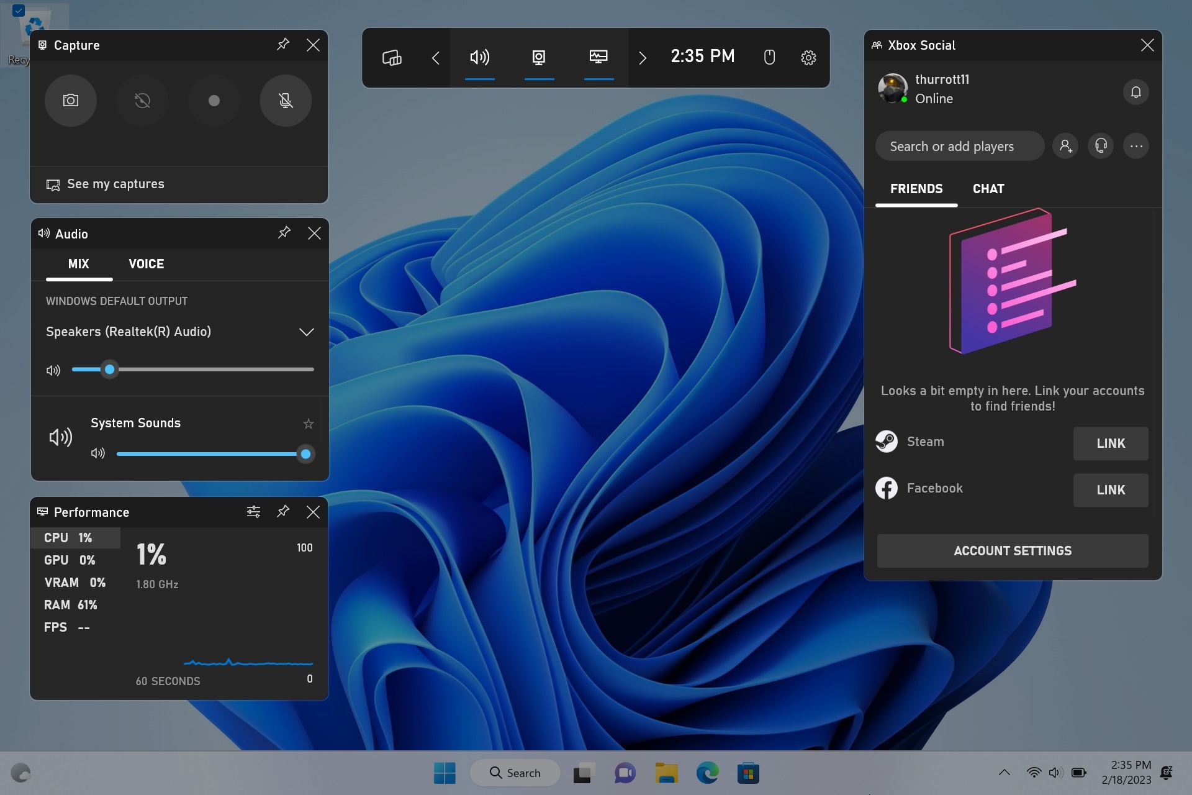Image resolution: width=1192 pixels, height=795 pixels.
Task: Link your Steam account
Action: click(x=1110, y=443)
